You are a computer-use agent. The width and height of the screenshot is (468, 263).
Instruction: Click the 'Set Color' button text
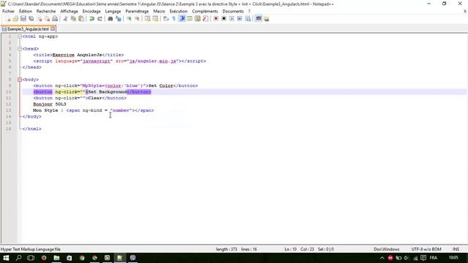click(x=161, y=85)
